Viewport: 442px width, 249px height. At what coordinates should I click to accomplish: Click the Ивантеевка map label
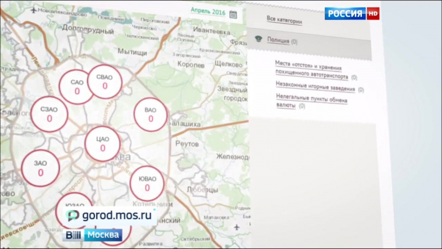click(212, 31)
